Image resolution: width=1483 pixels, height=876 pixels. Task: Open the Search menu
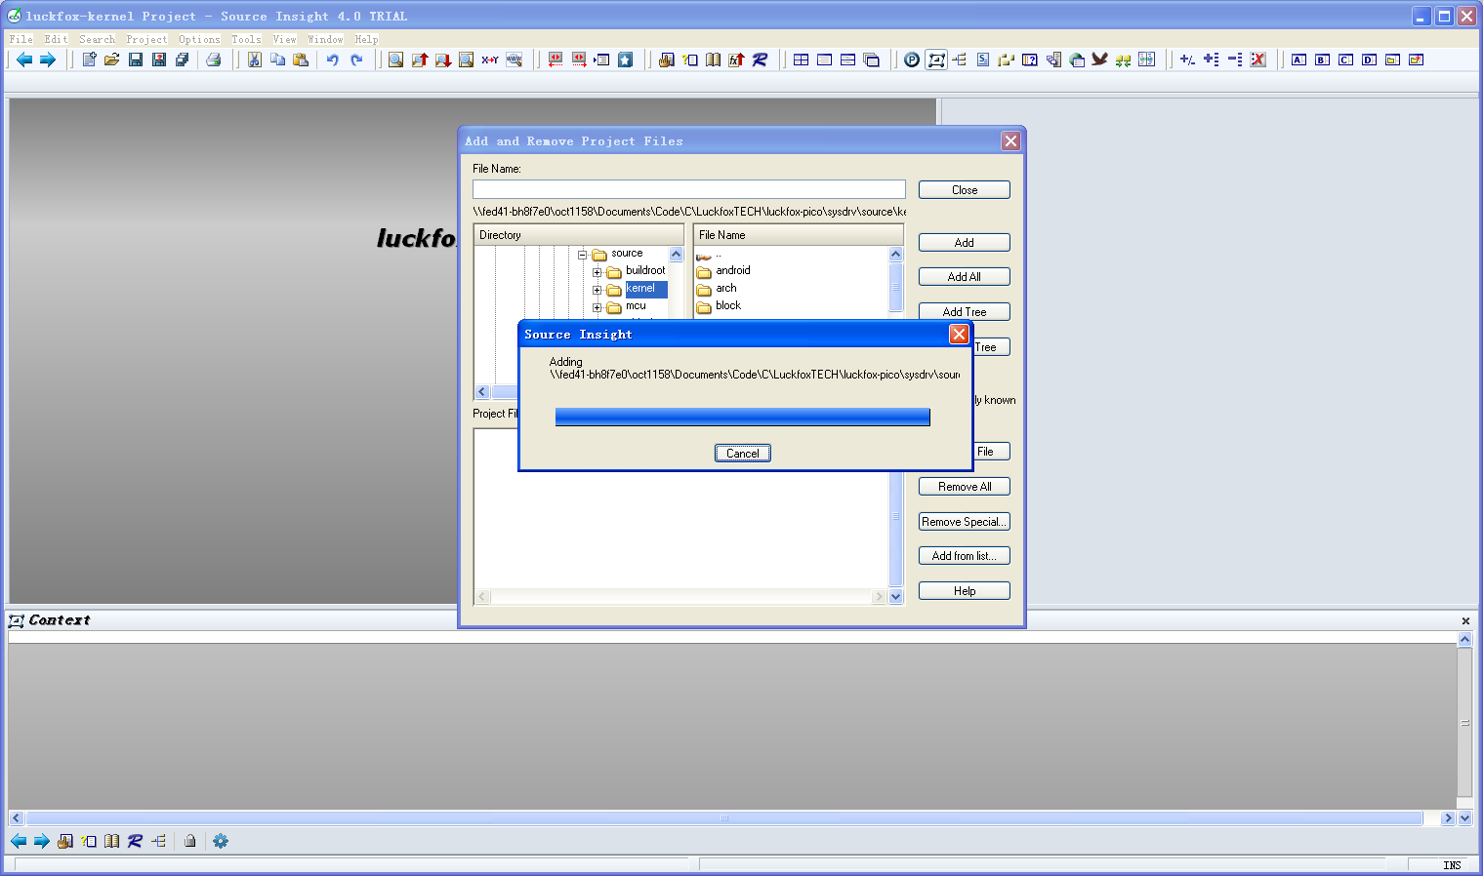click(97, 39)
